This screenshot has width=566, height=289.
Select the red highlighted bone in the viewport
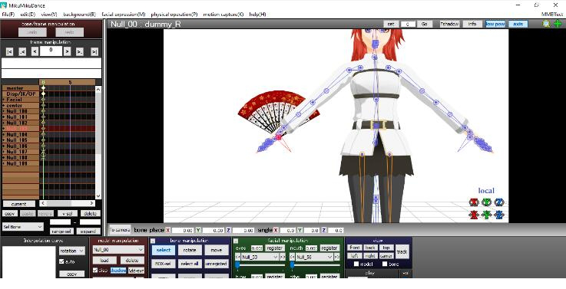pos(278,137)
